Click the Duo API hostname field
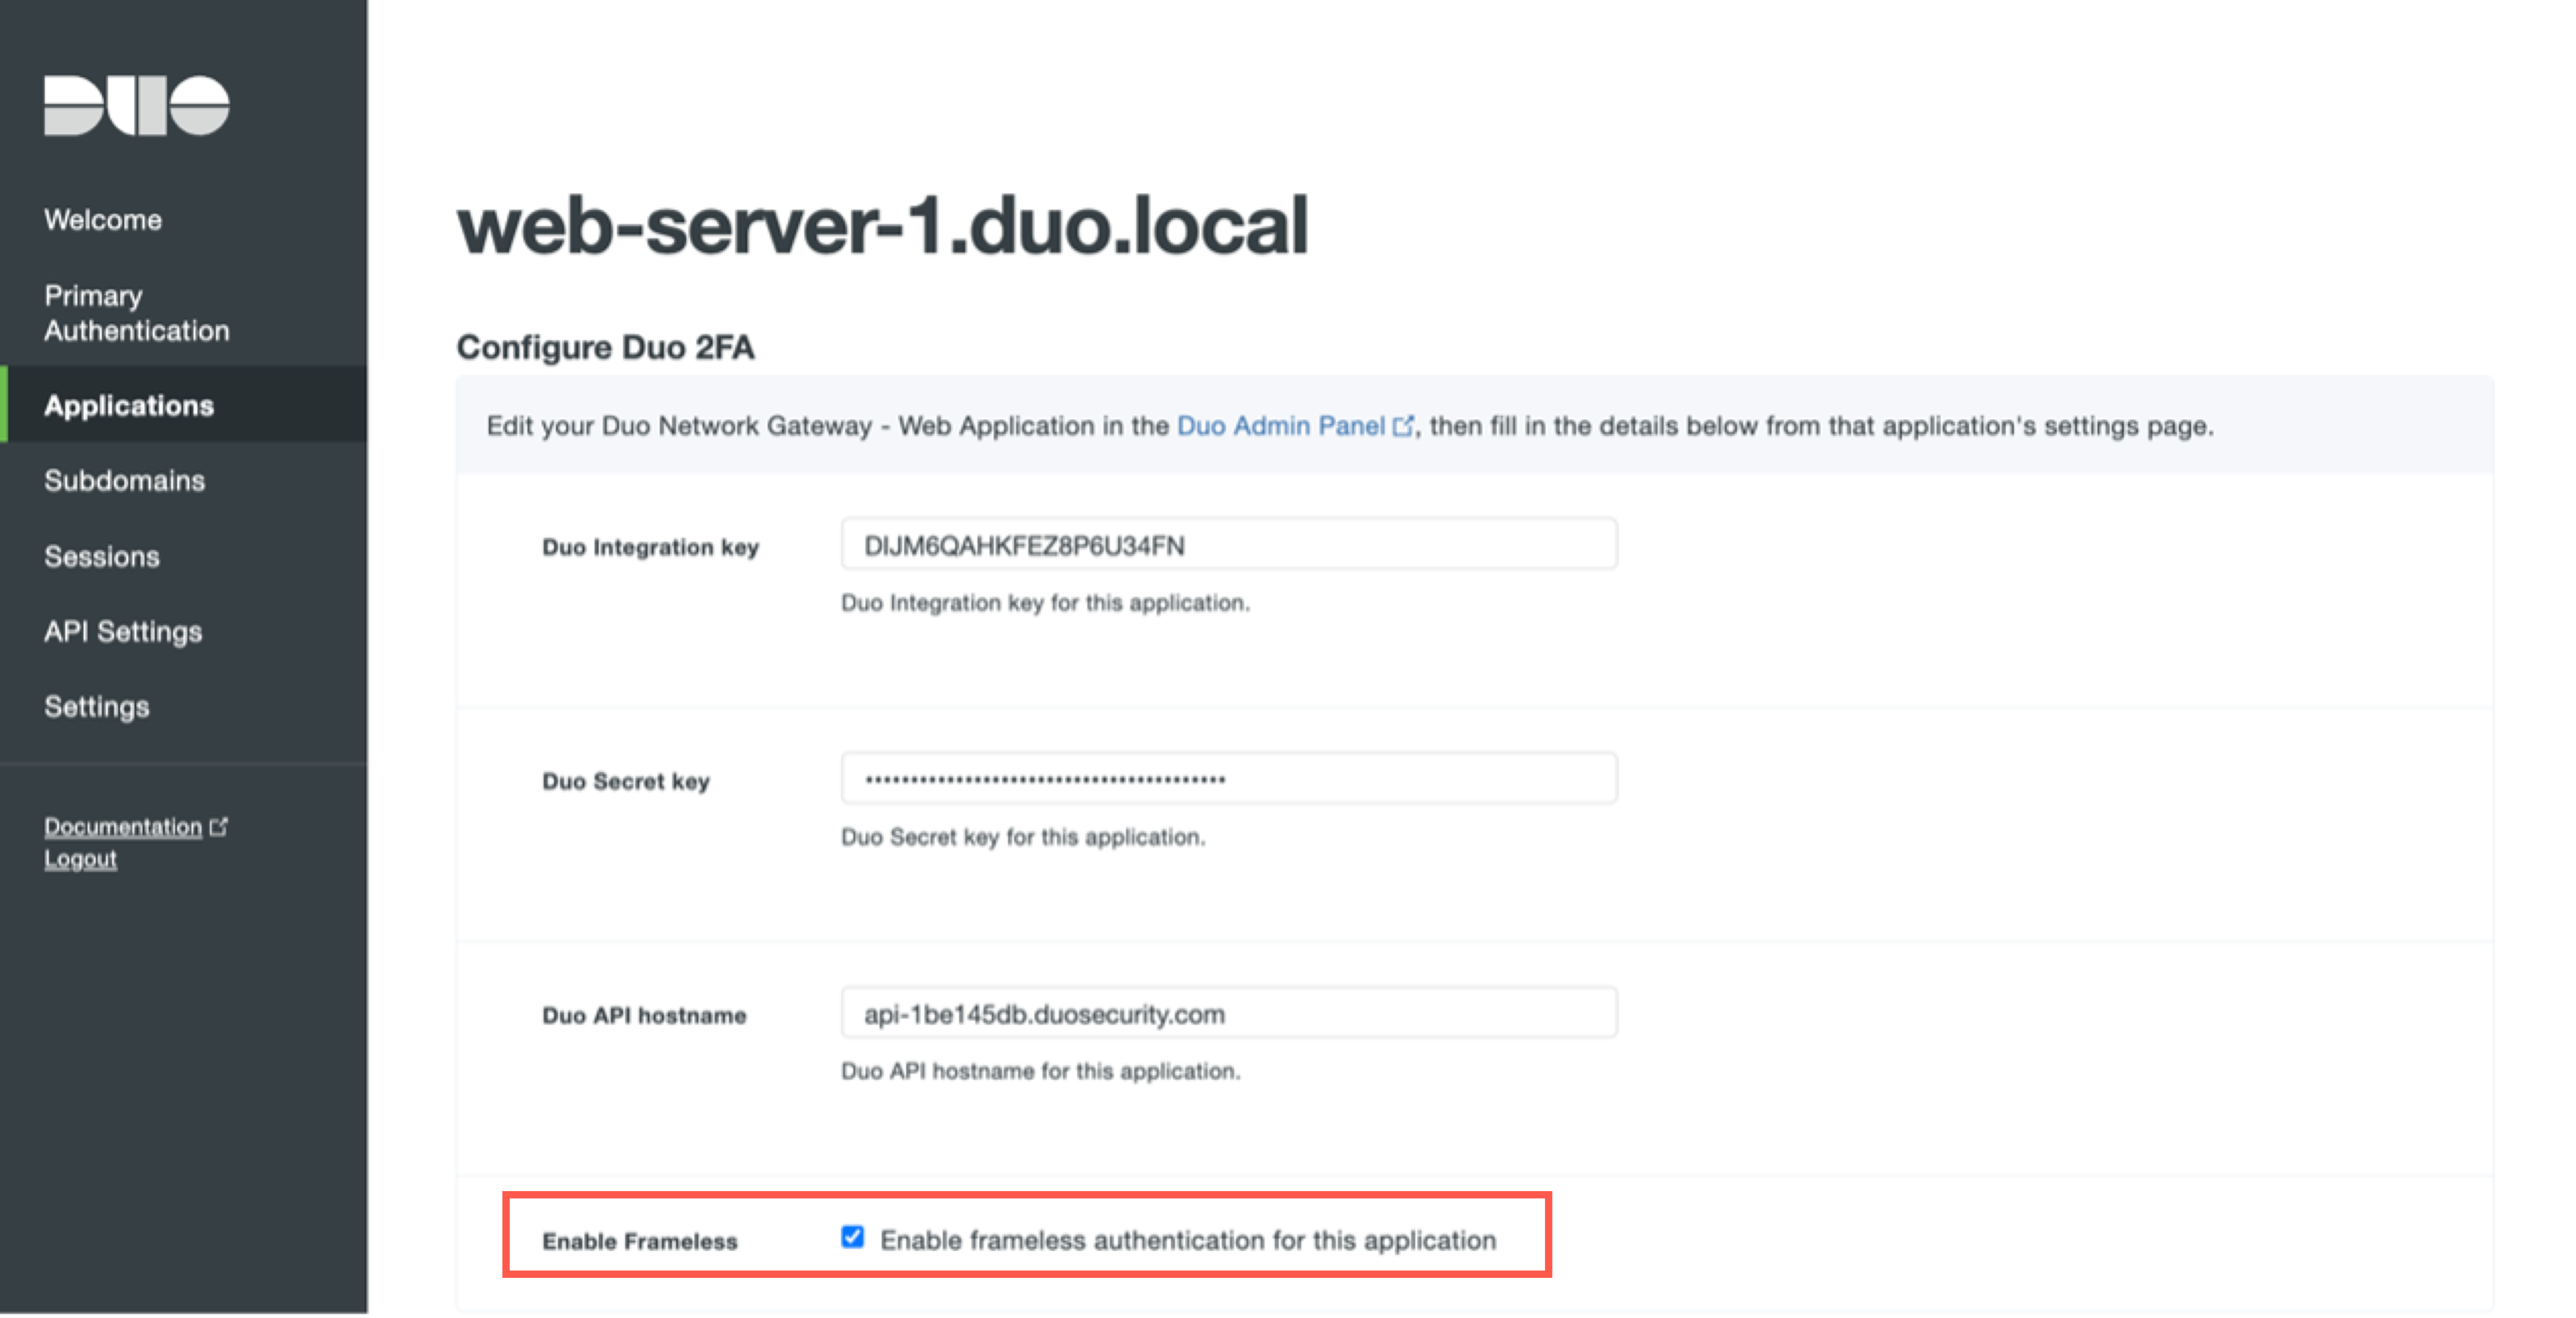Screen dimensions: 2576x1318 coord(1228,1013)
